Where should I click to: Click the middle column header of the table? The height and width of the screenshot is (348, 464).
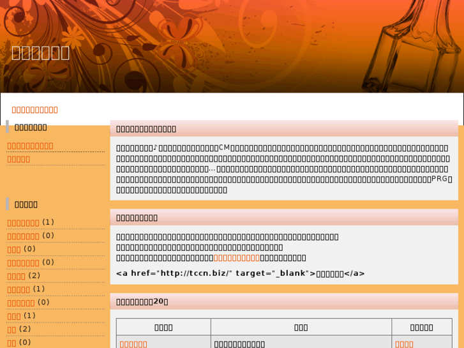pos(301,328)
